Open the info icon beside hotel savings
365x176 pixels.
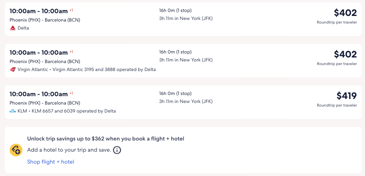point(117,150)
